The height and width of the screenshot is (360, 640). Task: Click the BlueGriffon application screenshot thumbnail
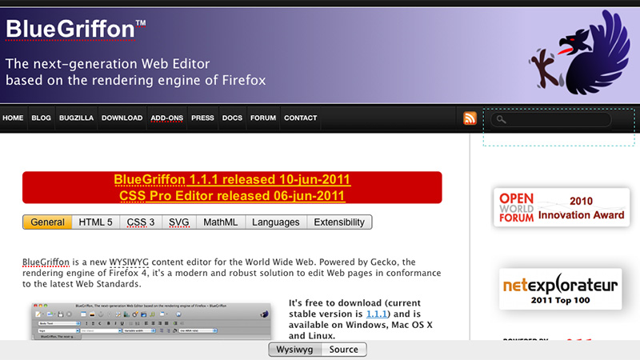pyautogui.click(x=151, y=322)
